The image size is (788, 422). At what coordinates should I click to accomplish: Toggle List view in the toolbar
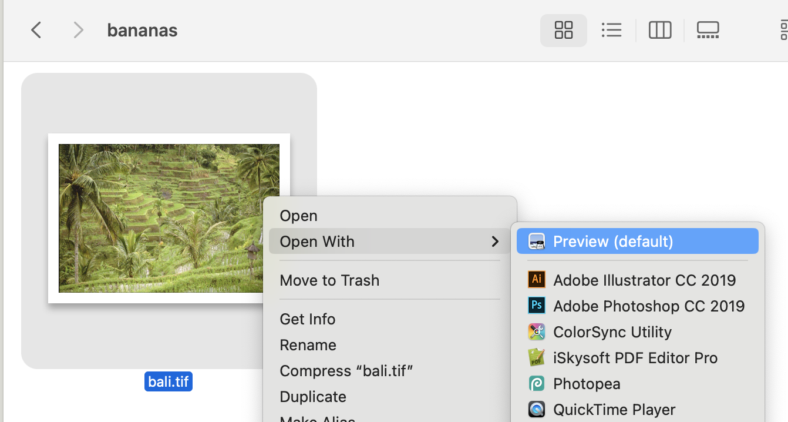coord(612,29)
